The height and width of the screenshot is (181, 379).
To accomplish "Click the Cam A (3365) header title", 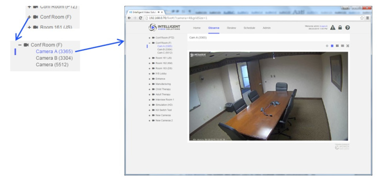I will [x=198, y=38].
